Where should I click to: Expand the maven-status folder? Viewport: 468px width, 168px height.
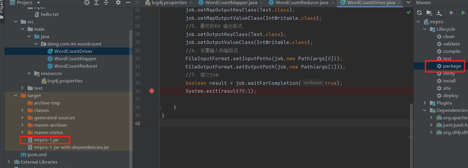(x=23, y=133)
